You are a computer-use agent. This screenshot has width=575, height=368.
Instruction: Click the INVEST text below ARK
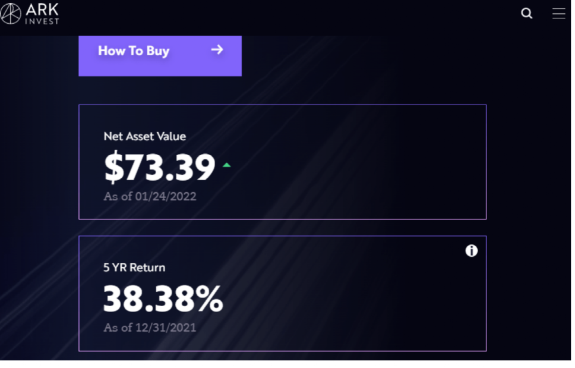[42, 21]
